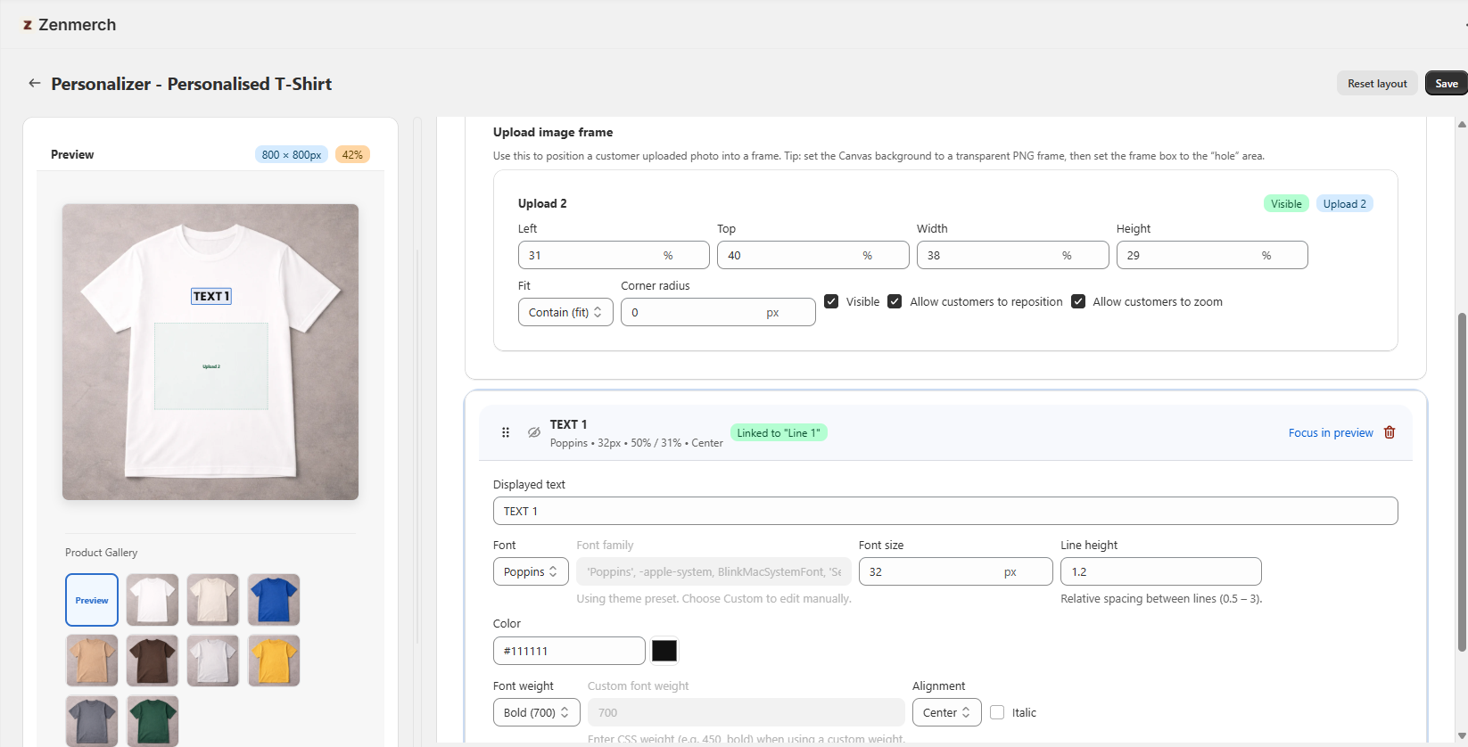
Task: Uncheck the Visible checkbox for Upload 2
Action: [x=831, y=301]
